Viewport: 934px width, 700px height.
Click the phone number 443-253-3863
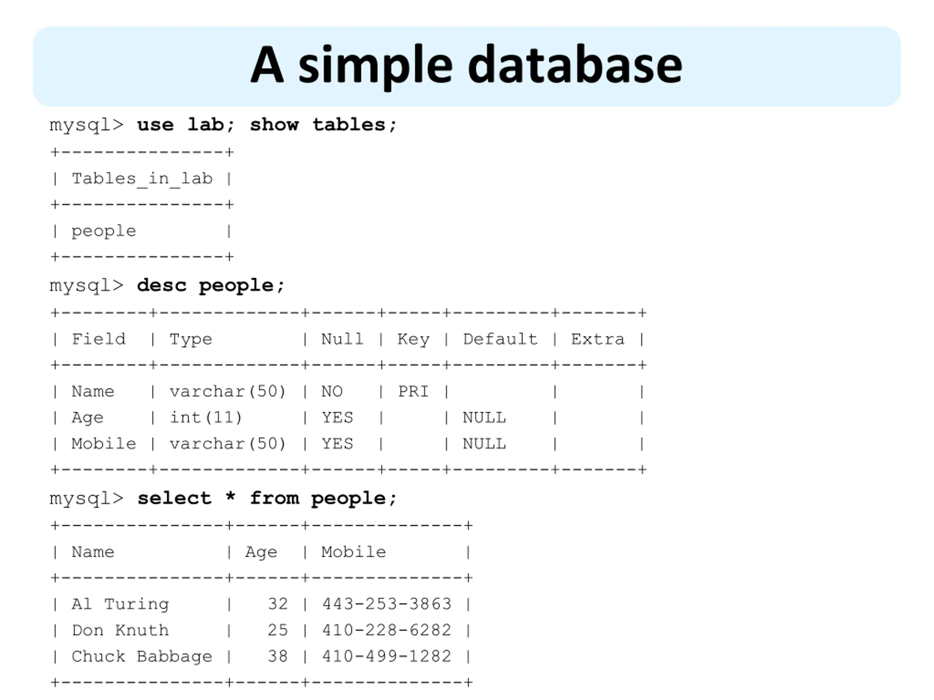coord(387,604)
